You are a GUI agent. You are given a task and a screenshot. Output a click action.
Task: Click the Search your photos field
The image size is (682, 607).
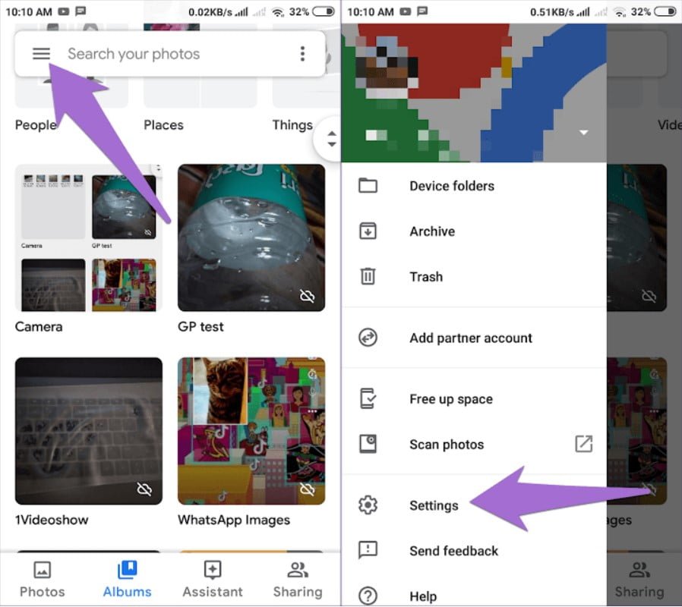point(133,53)
